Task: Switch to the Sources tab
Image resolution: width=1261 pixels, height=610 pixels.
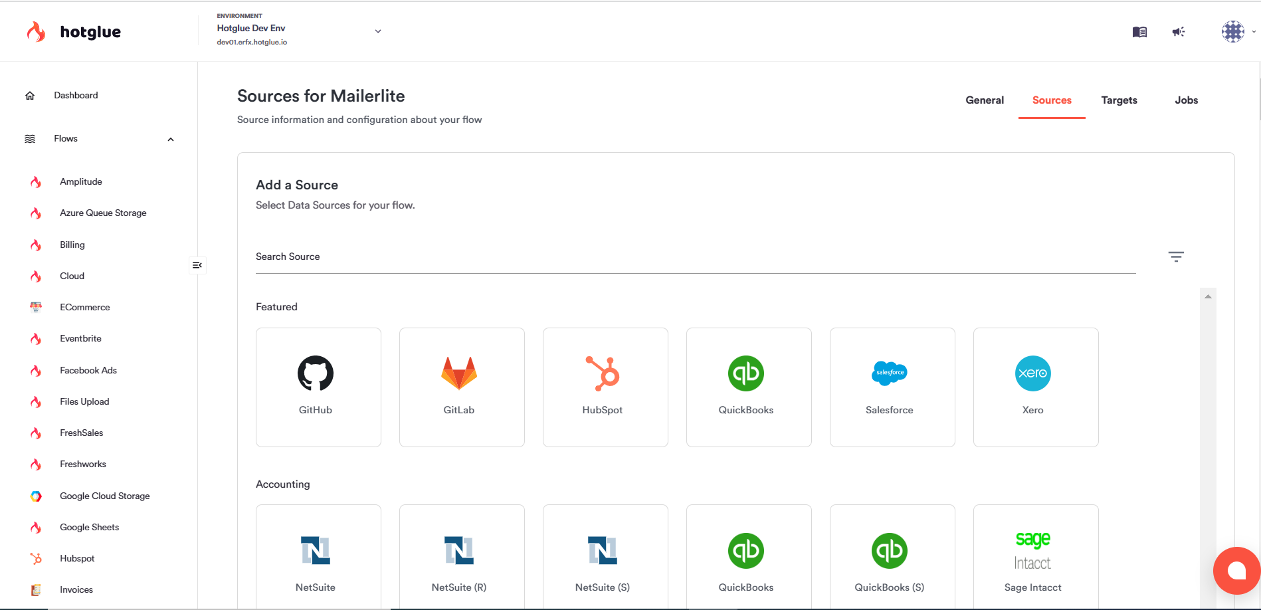Action: coord(1052,100)
